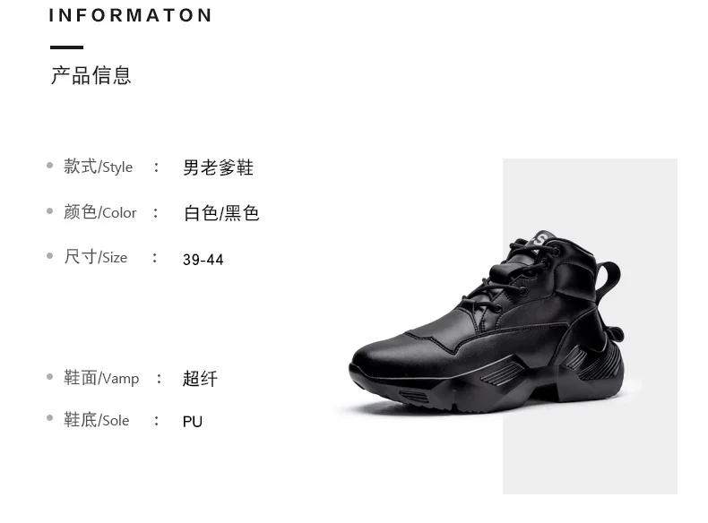Click the 超纤 vamp material value

[x=200, y=379]
